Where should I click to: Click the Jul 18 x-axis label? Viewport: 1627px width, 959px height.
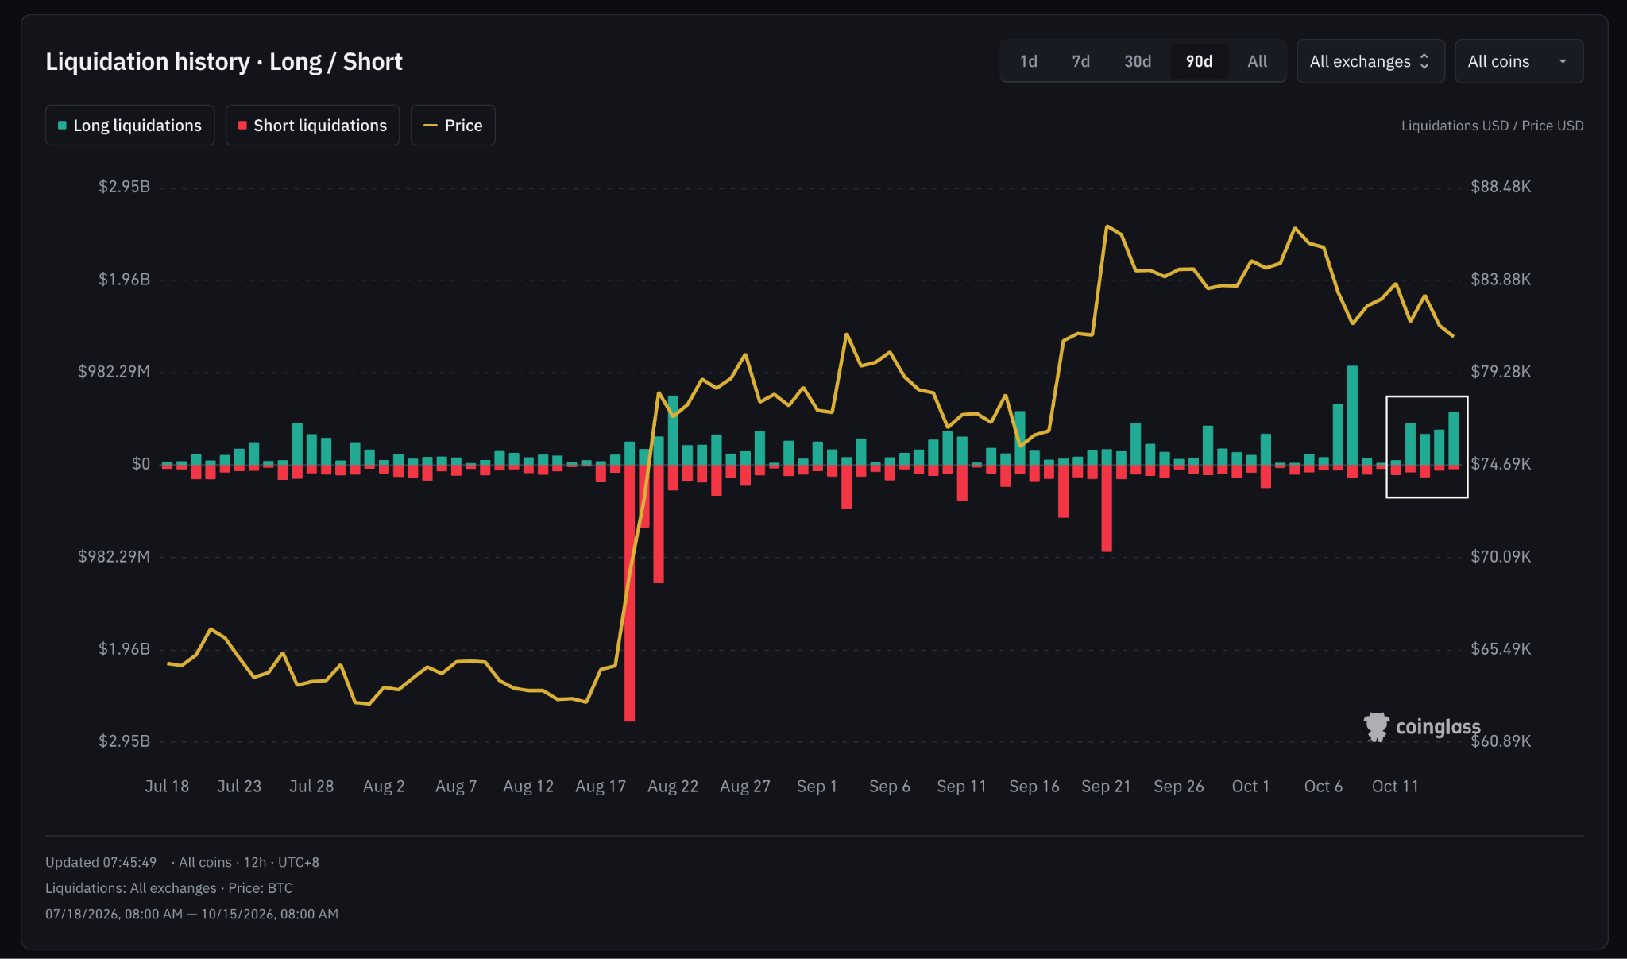click(167, 787)
